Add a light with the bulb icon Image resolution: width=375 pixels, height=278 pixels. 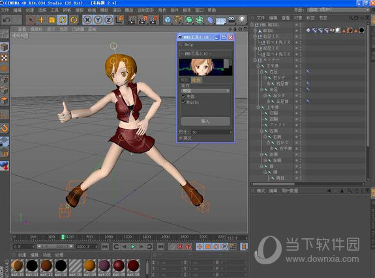point(242,20)
